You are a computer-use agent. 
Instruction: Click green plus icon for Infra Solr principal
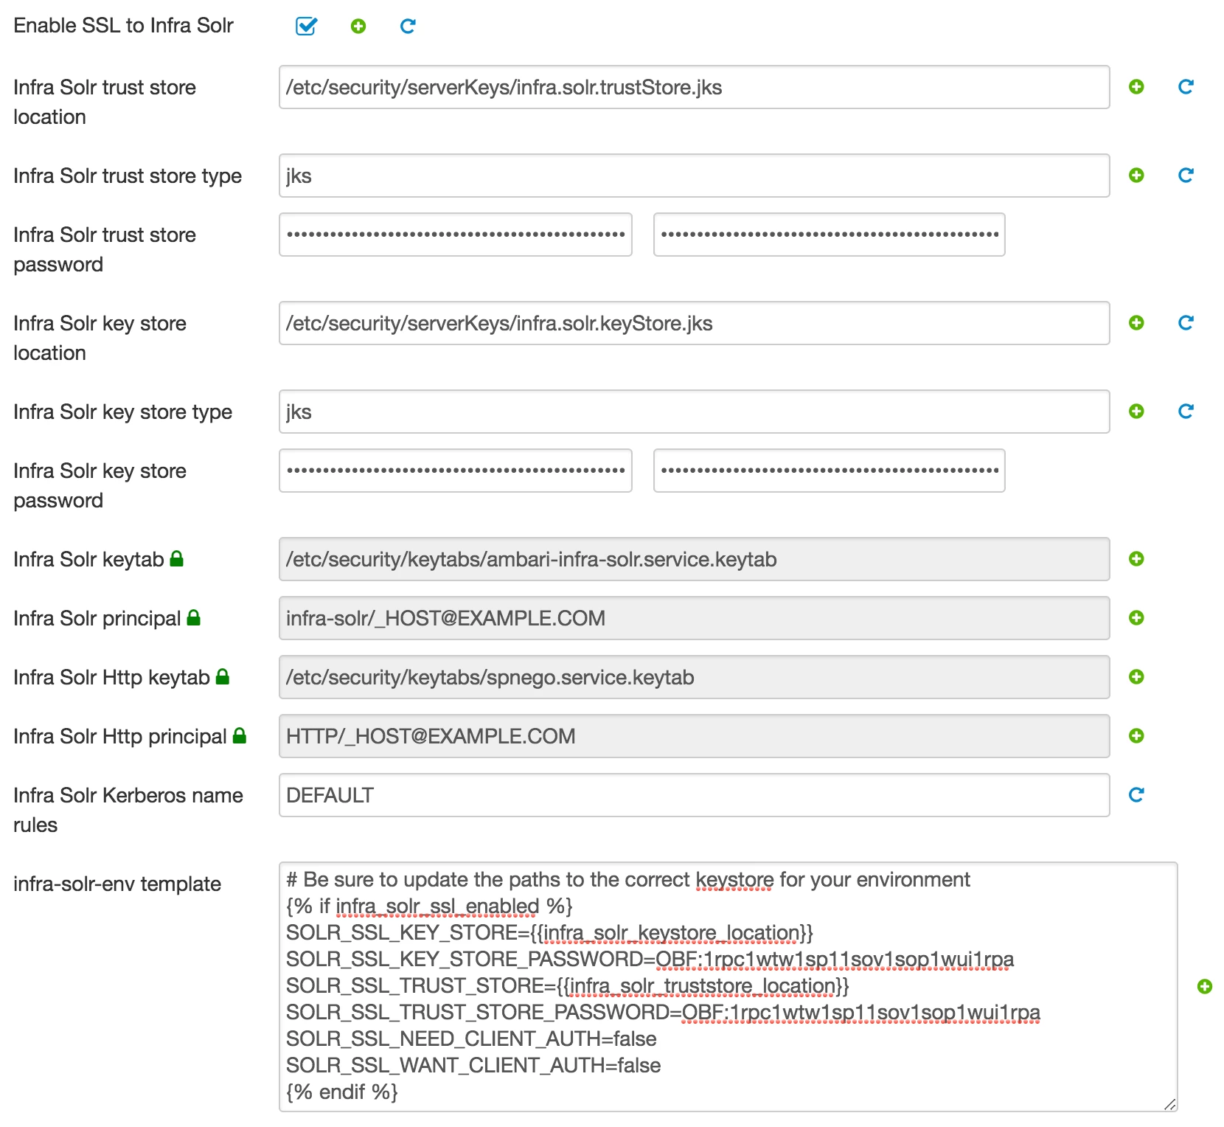(1136, 618)
